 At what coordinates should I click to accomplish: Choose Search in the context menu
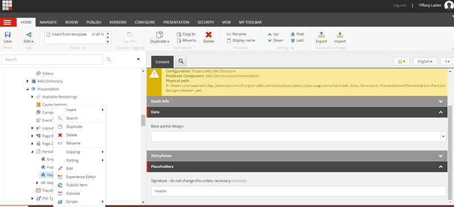tap(79, 118)
